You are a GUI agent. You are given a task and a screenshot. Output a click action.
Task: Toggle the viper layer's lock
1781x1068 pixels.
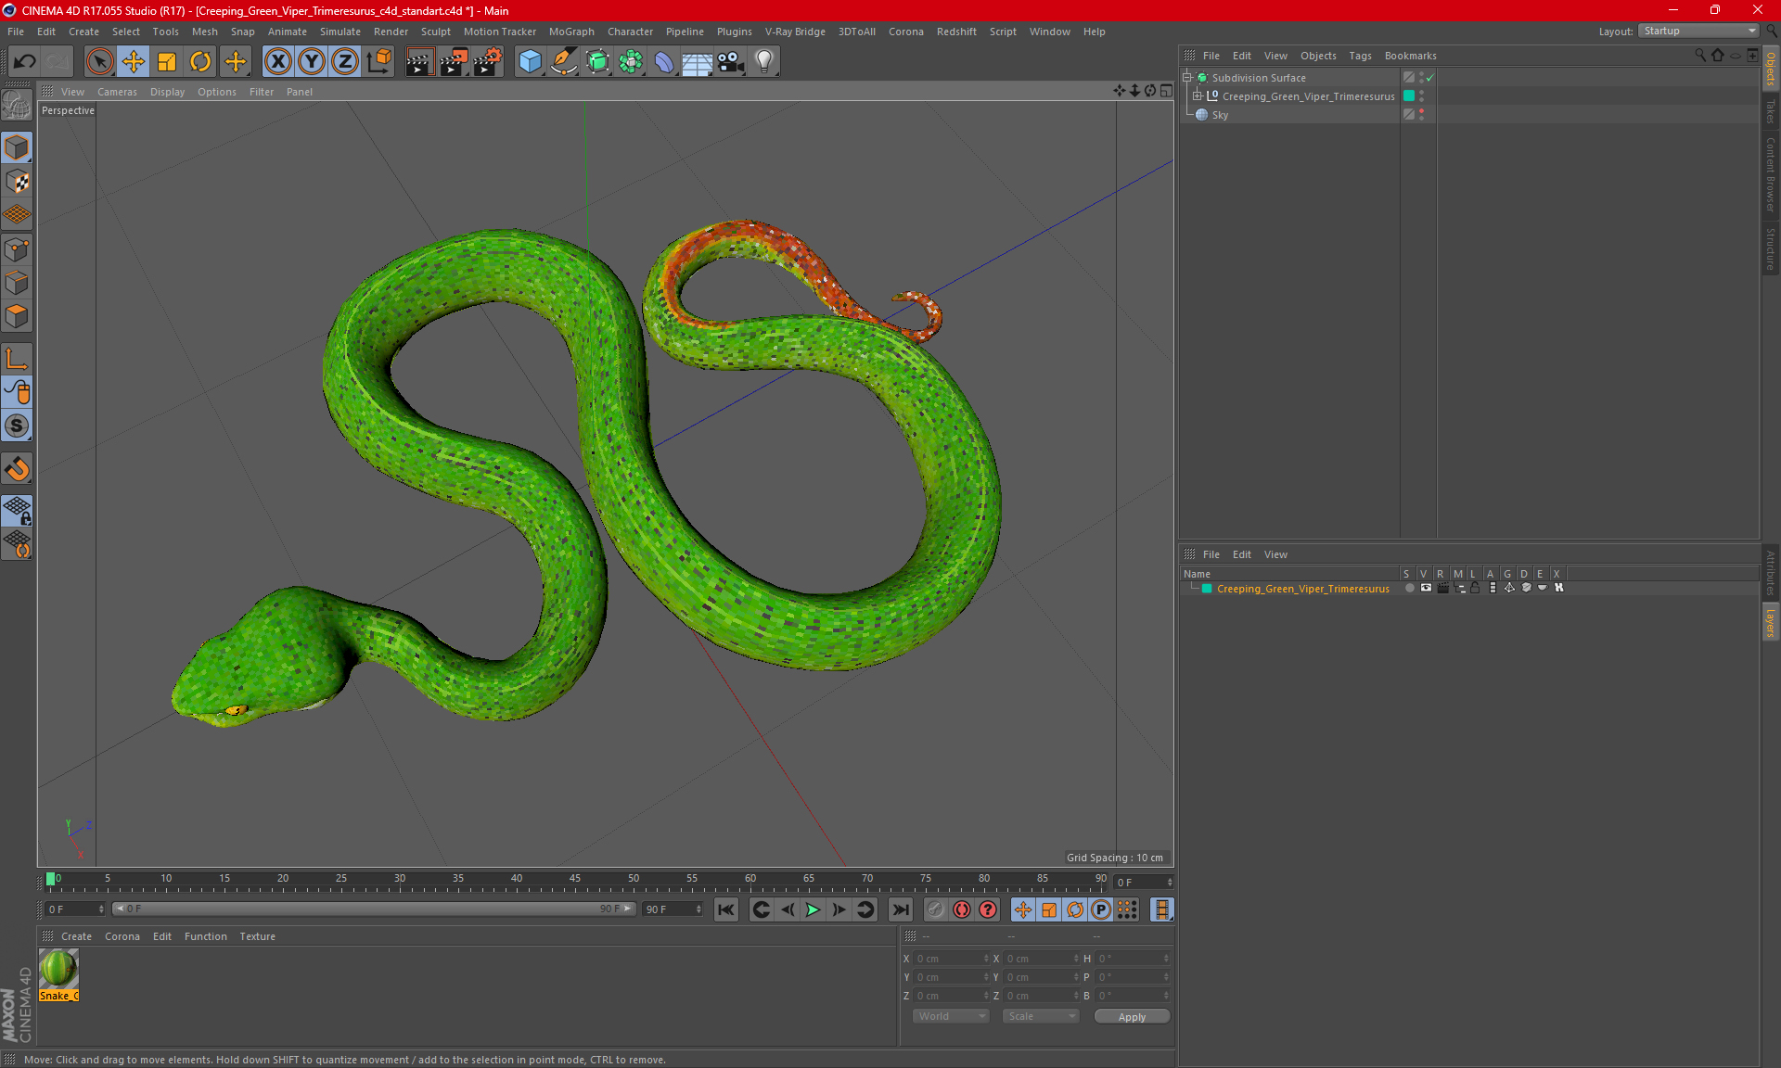point(1475,588)
